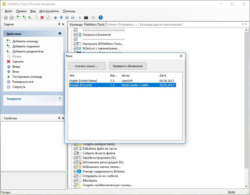The width and height of the screenshot is (250, 195).
Task: Toggle the В&ыбрать checkbox
Action: [x=76, y=181]
